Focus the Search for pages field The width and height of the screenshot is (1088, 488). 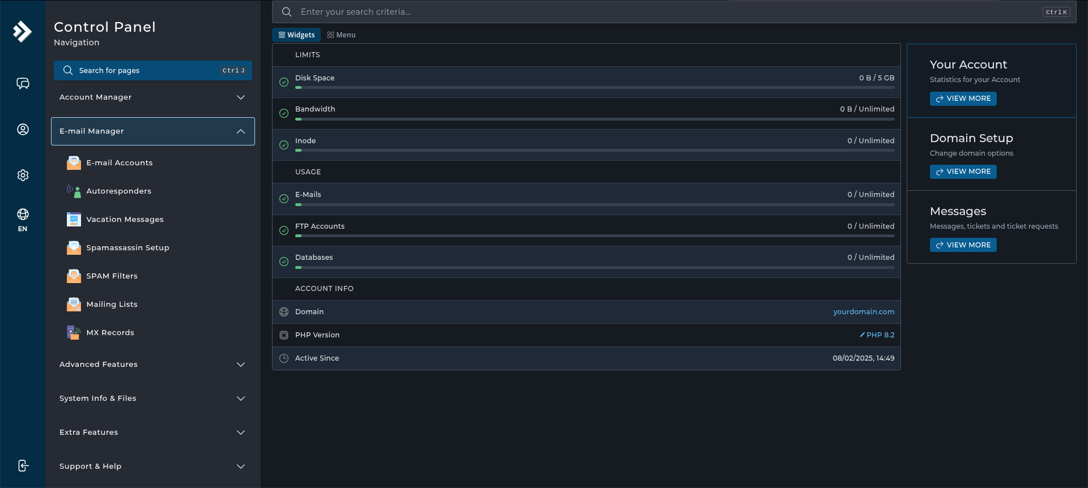click(153, 71)
